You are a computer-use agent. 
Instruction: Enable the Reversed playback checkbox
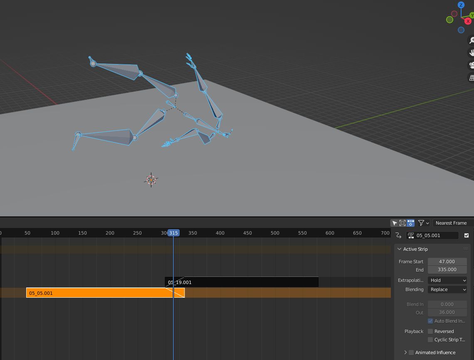click(430, 331)
